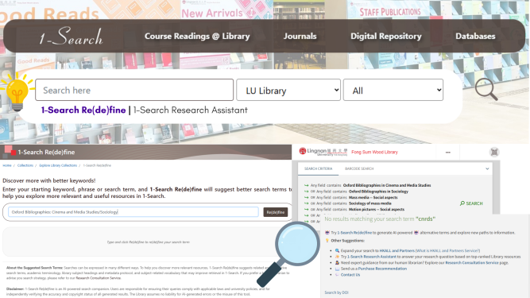
Task: Click the Purchase Recommendation link
Action: (x=382, y=269)
